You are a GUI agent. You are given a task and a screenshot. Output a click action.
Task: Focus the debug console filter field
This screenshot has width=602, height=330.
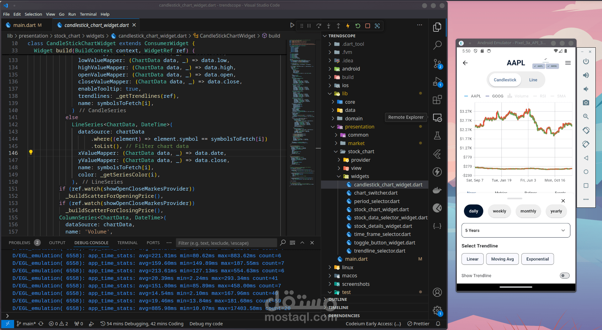(x=226, y=243)
